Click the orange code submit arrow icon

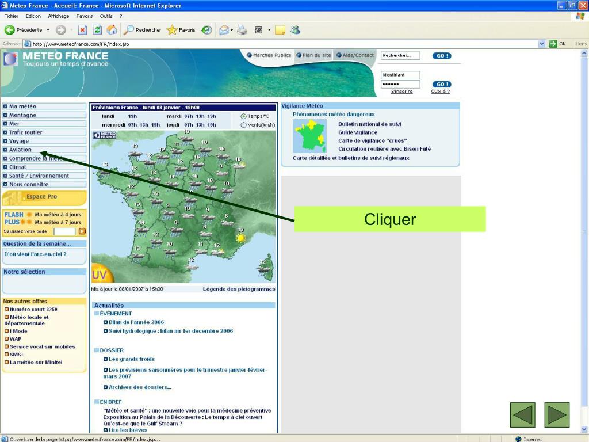[x=82, y=231]
